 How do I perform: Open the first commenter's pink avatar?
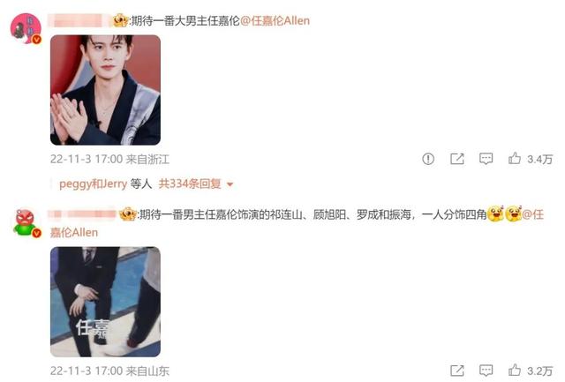tap(26, 28)
